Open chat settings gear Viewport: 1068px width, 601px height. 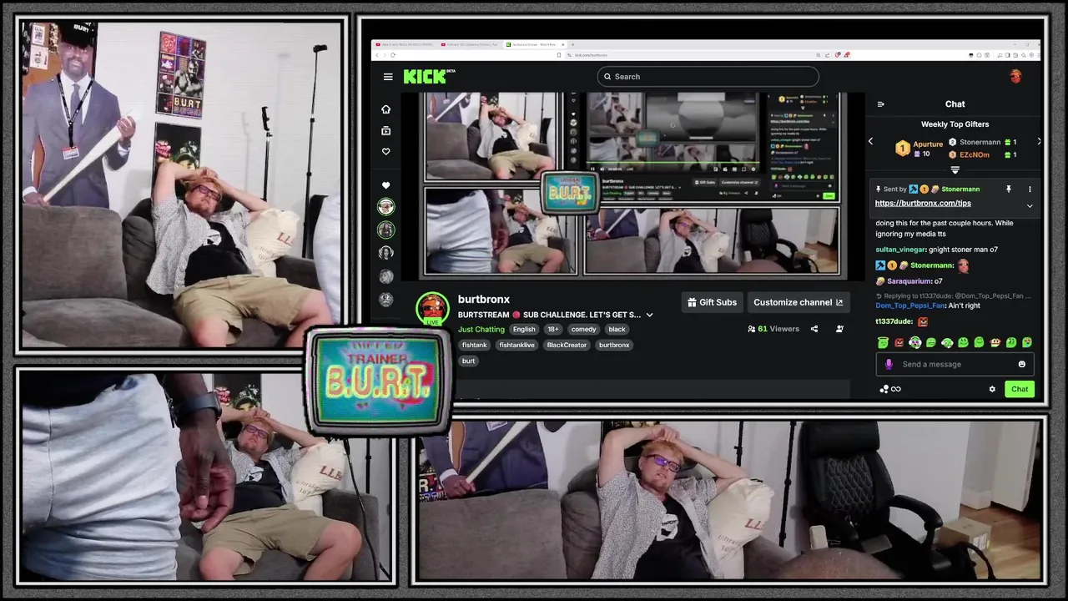click(x=992, y=389)
